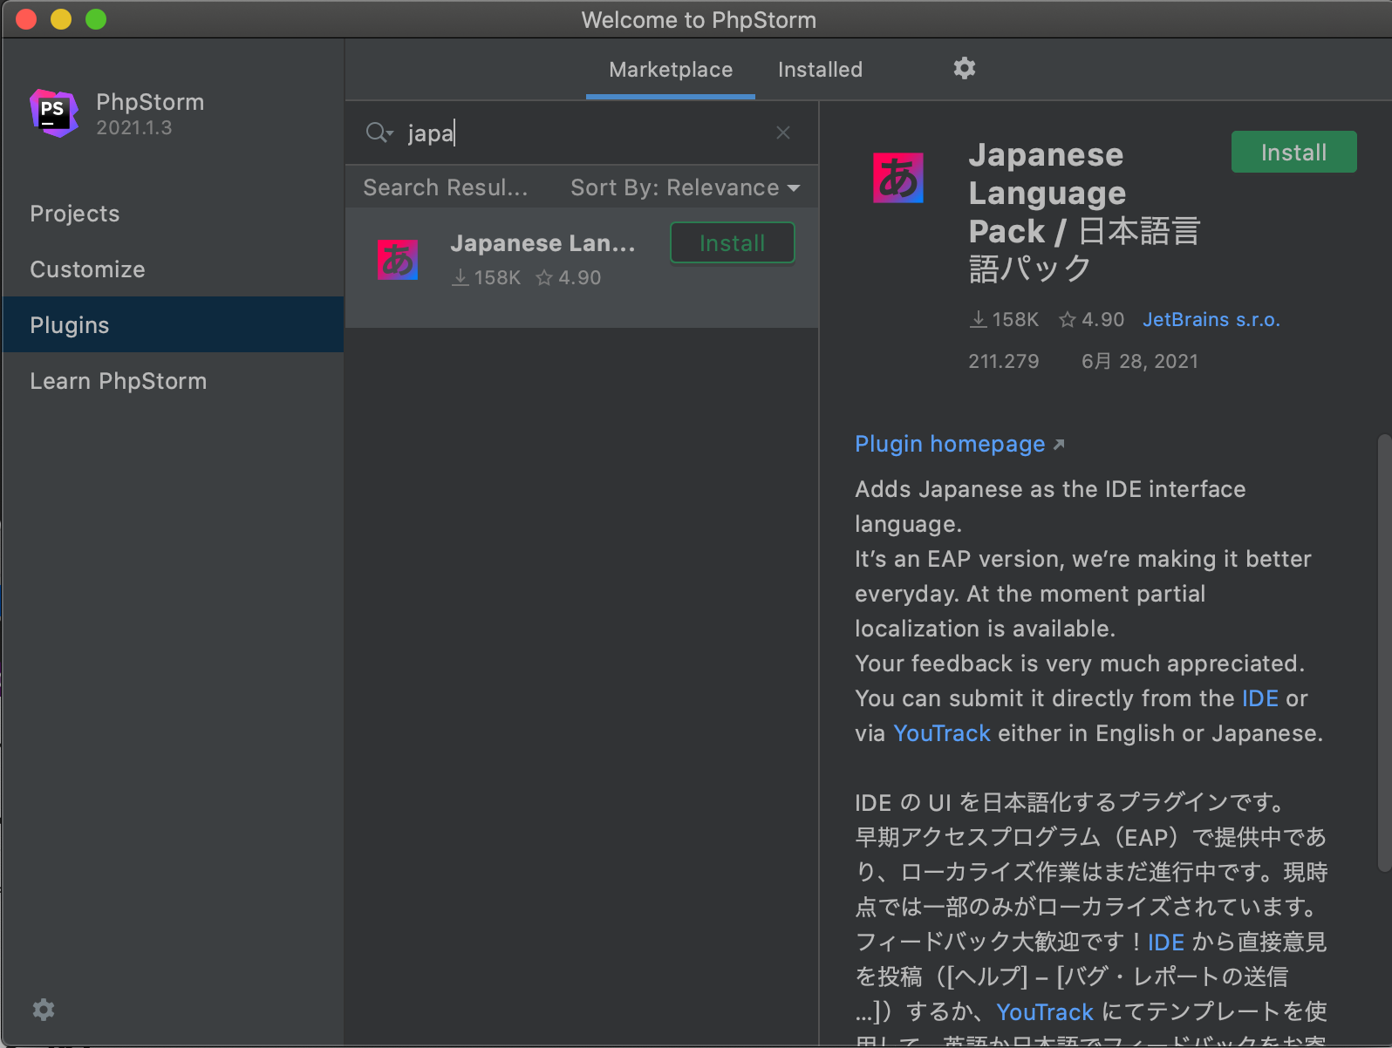The height and width of the screenshot is (1048, 1392).
Task: Select Learn PhpStorm in the sidebar
Action: pos(118,381)
